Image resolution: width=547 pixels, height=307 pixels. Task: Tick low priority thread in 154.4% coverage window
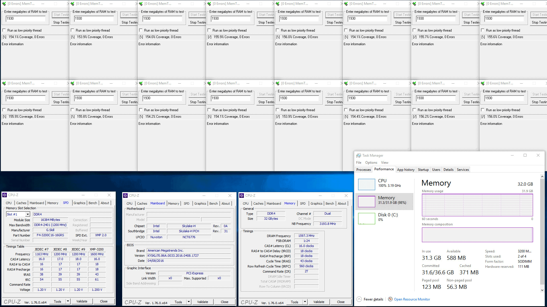346,110
